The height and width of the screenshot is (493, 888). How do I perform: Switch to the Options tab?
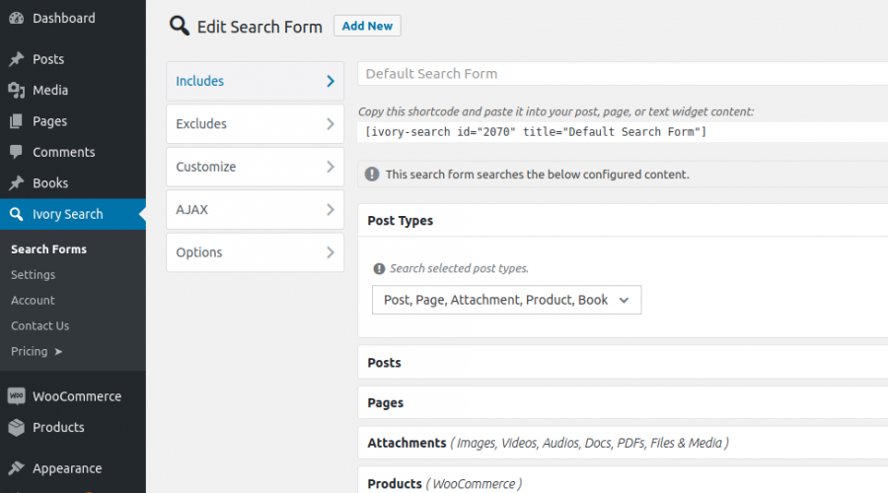pos(255,252)
